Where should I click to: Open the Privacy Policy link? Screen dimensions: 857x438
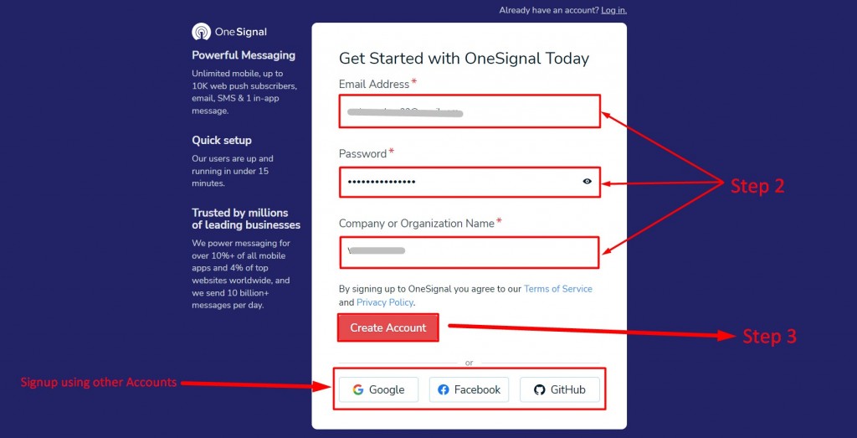[385, 302]
